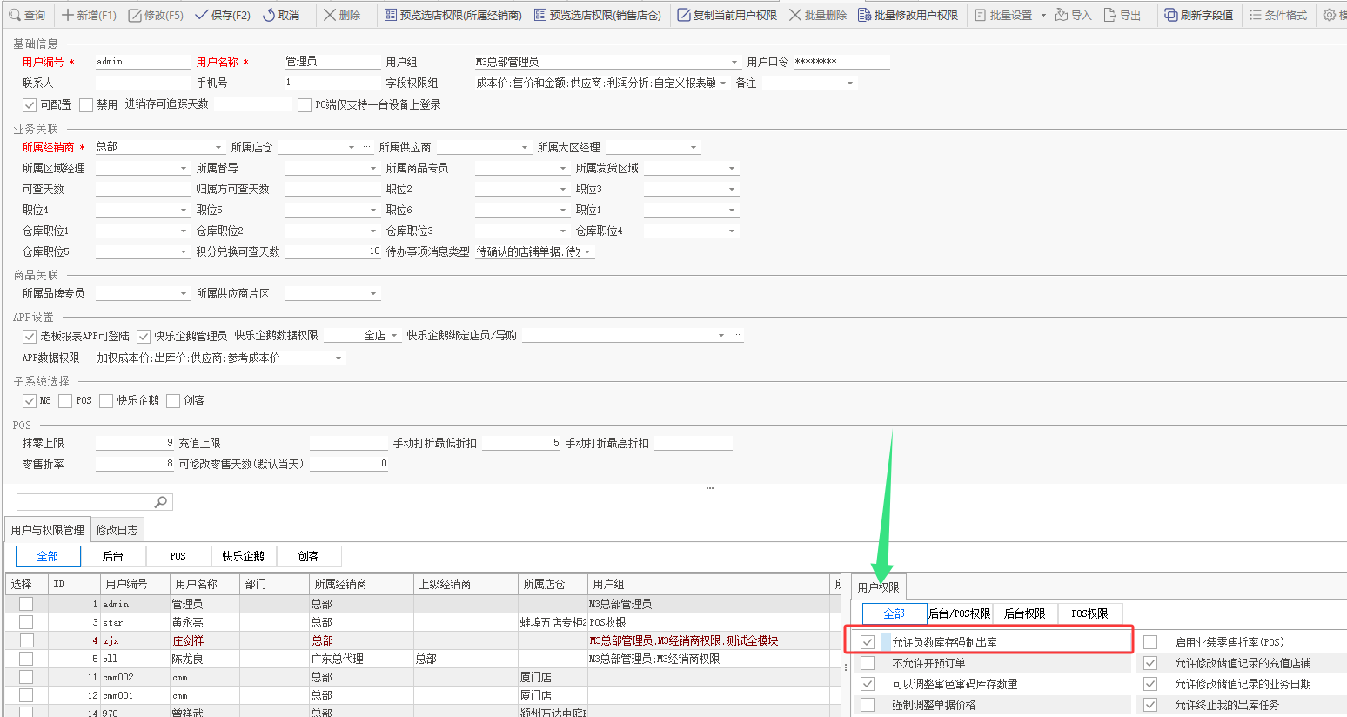
Task: Open the 快乐企鹅数据权限 全店 dropdown
Action: (394, 336)
